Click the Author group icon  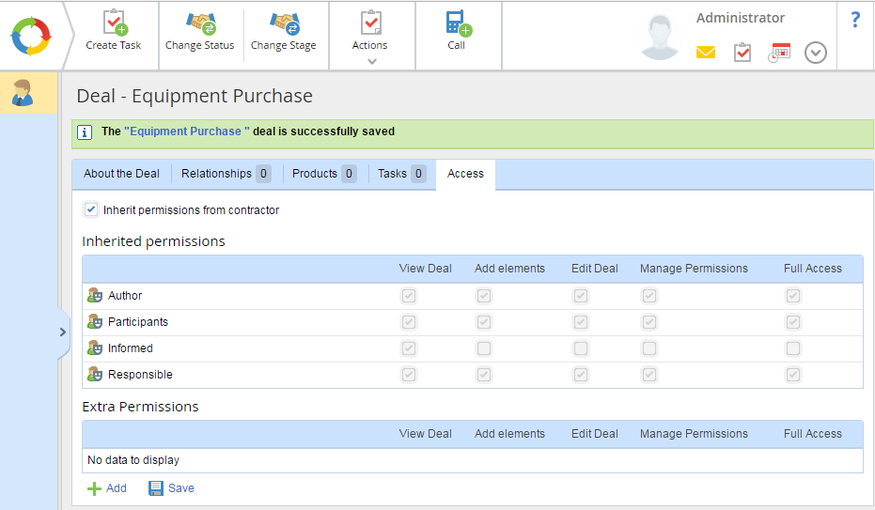point(95,296)
